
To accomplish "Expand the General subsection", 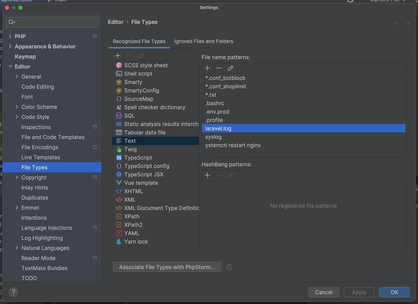I will point(17,77).
